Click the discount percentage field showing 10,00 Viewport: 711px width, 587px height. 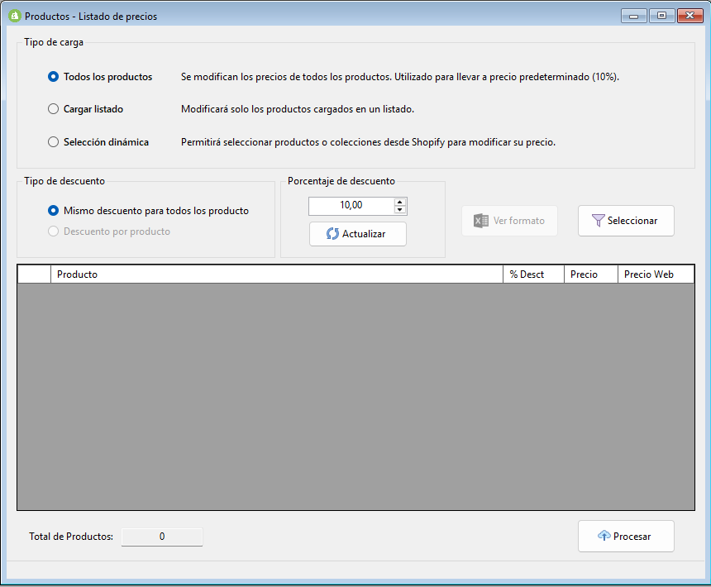point(351,206)
